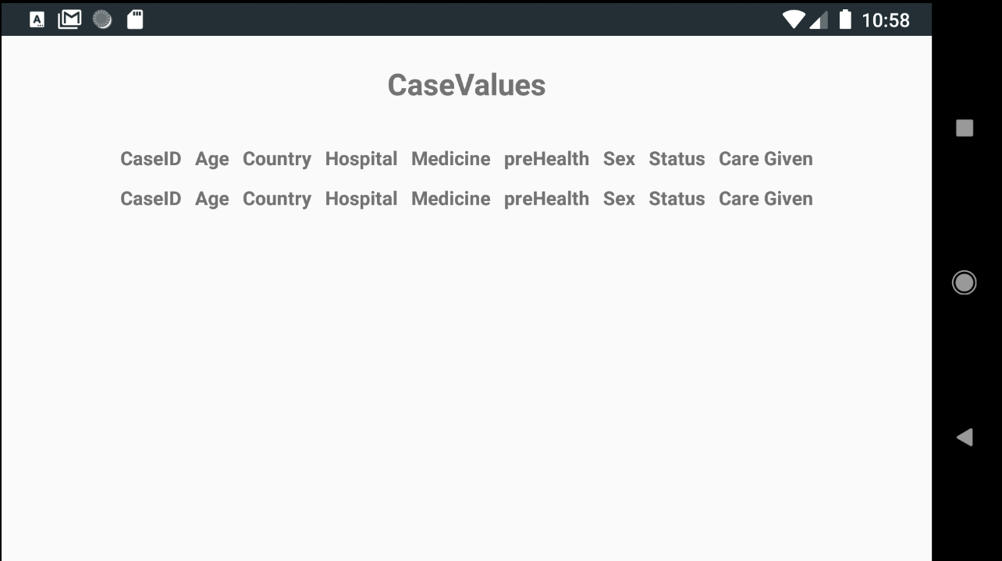
Task: Click the preHealth column label
Action: pyautogui.click(x=546, y=159)
